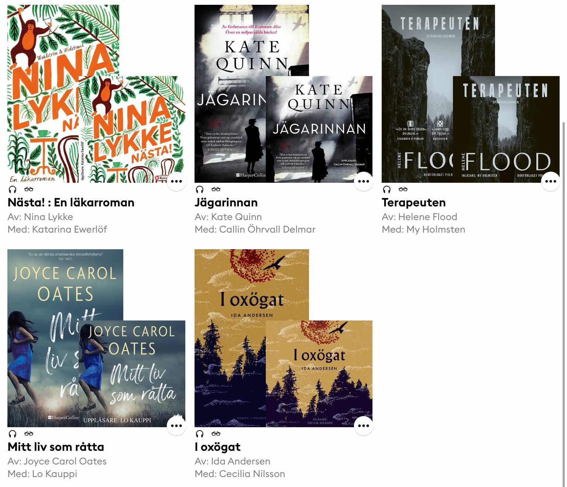Viewport: 567px width, 487px height.
Task: Open title link Mitt liv som råtta
Action: click(x=56, y=447)
